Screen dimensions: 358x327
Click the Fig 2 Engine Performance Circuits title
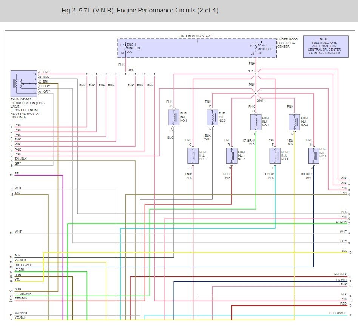click(x=140, y=11)
